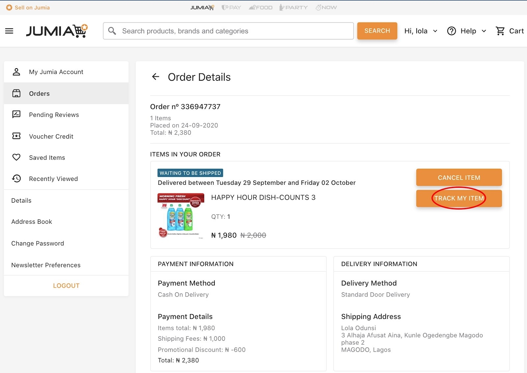Click the Cart label
This screenshot has width=527, height=373.
pyautogui.click(x=516, y=31)
